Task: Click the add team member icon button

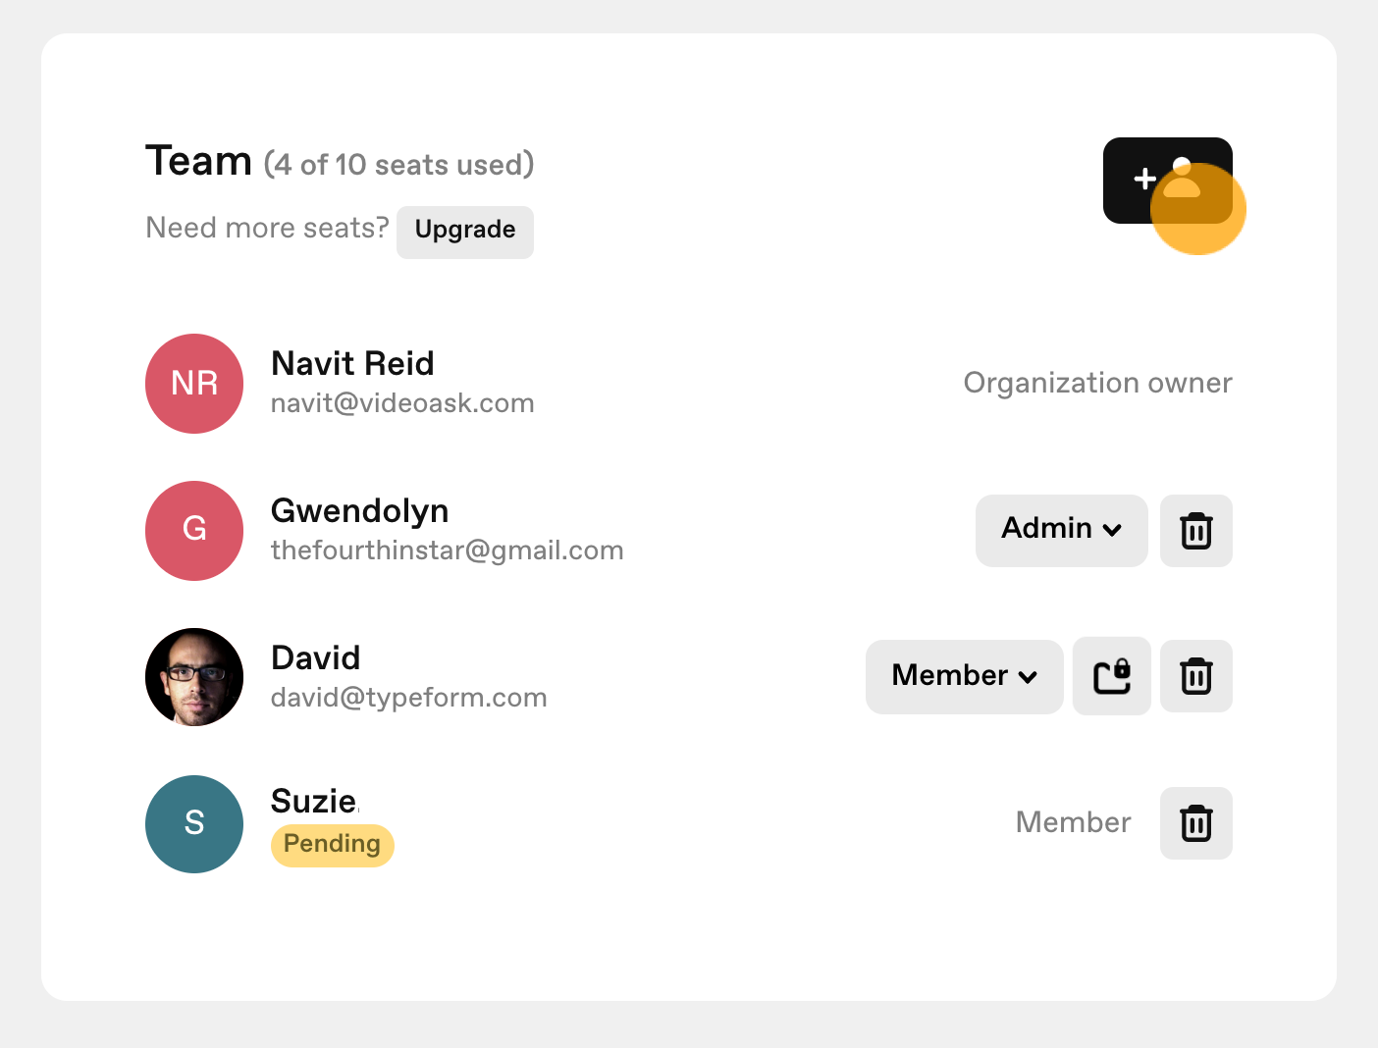Action: [x=1167, y=181]
